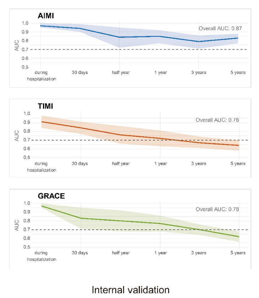
Task: Select the Overall AUC: 0.76 label
Action: 217,120
